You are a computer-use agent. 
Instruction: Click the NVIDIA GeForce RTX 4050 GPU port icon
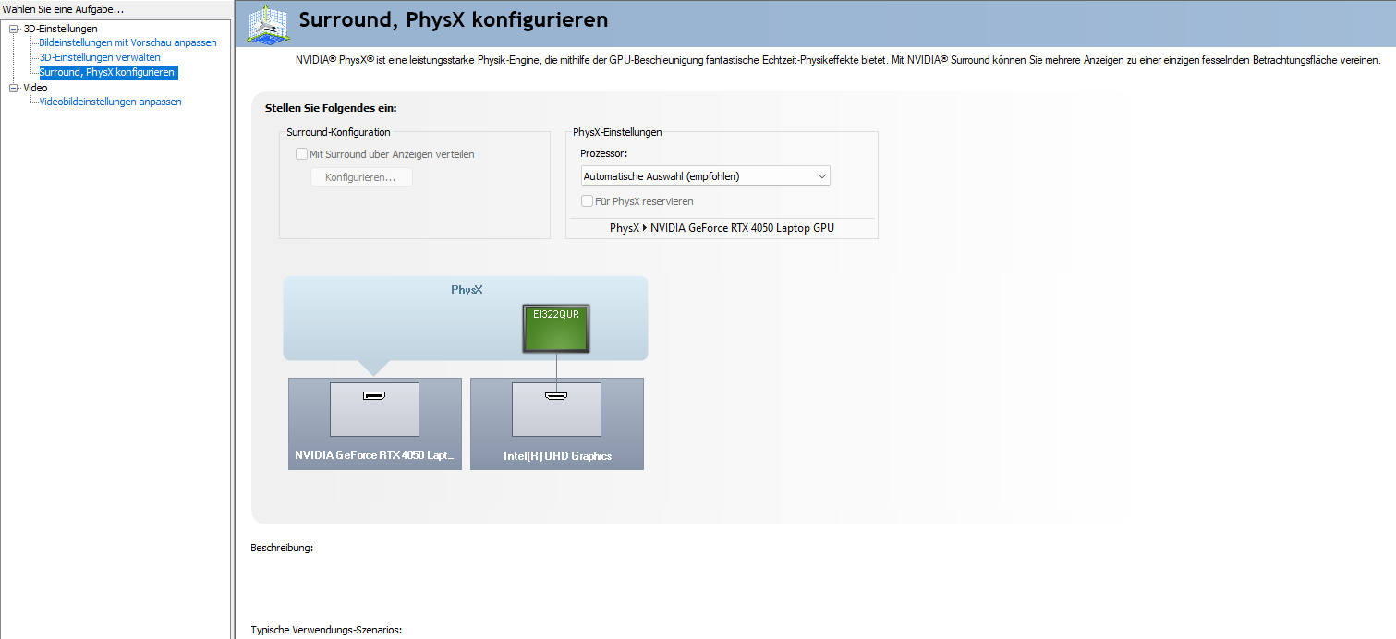374,396
